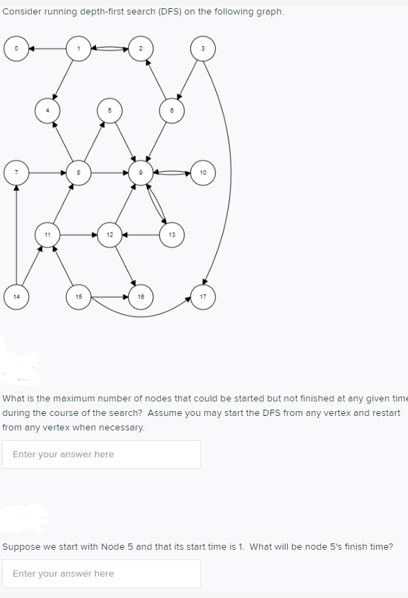Select node 5 in the graph
408x598 pixels.
click(x=109, y=110)
